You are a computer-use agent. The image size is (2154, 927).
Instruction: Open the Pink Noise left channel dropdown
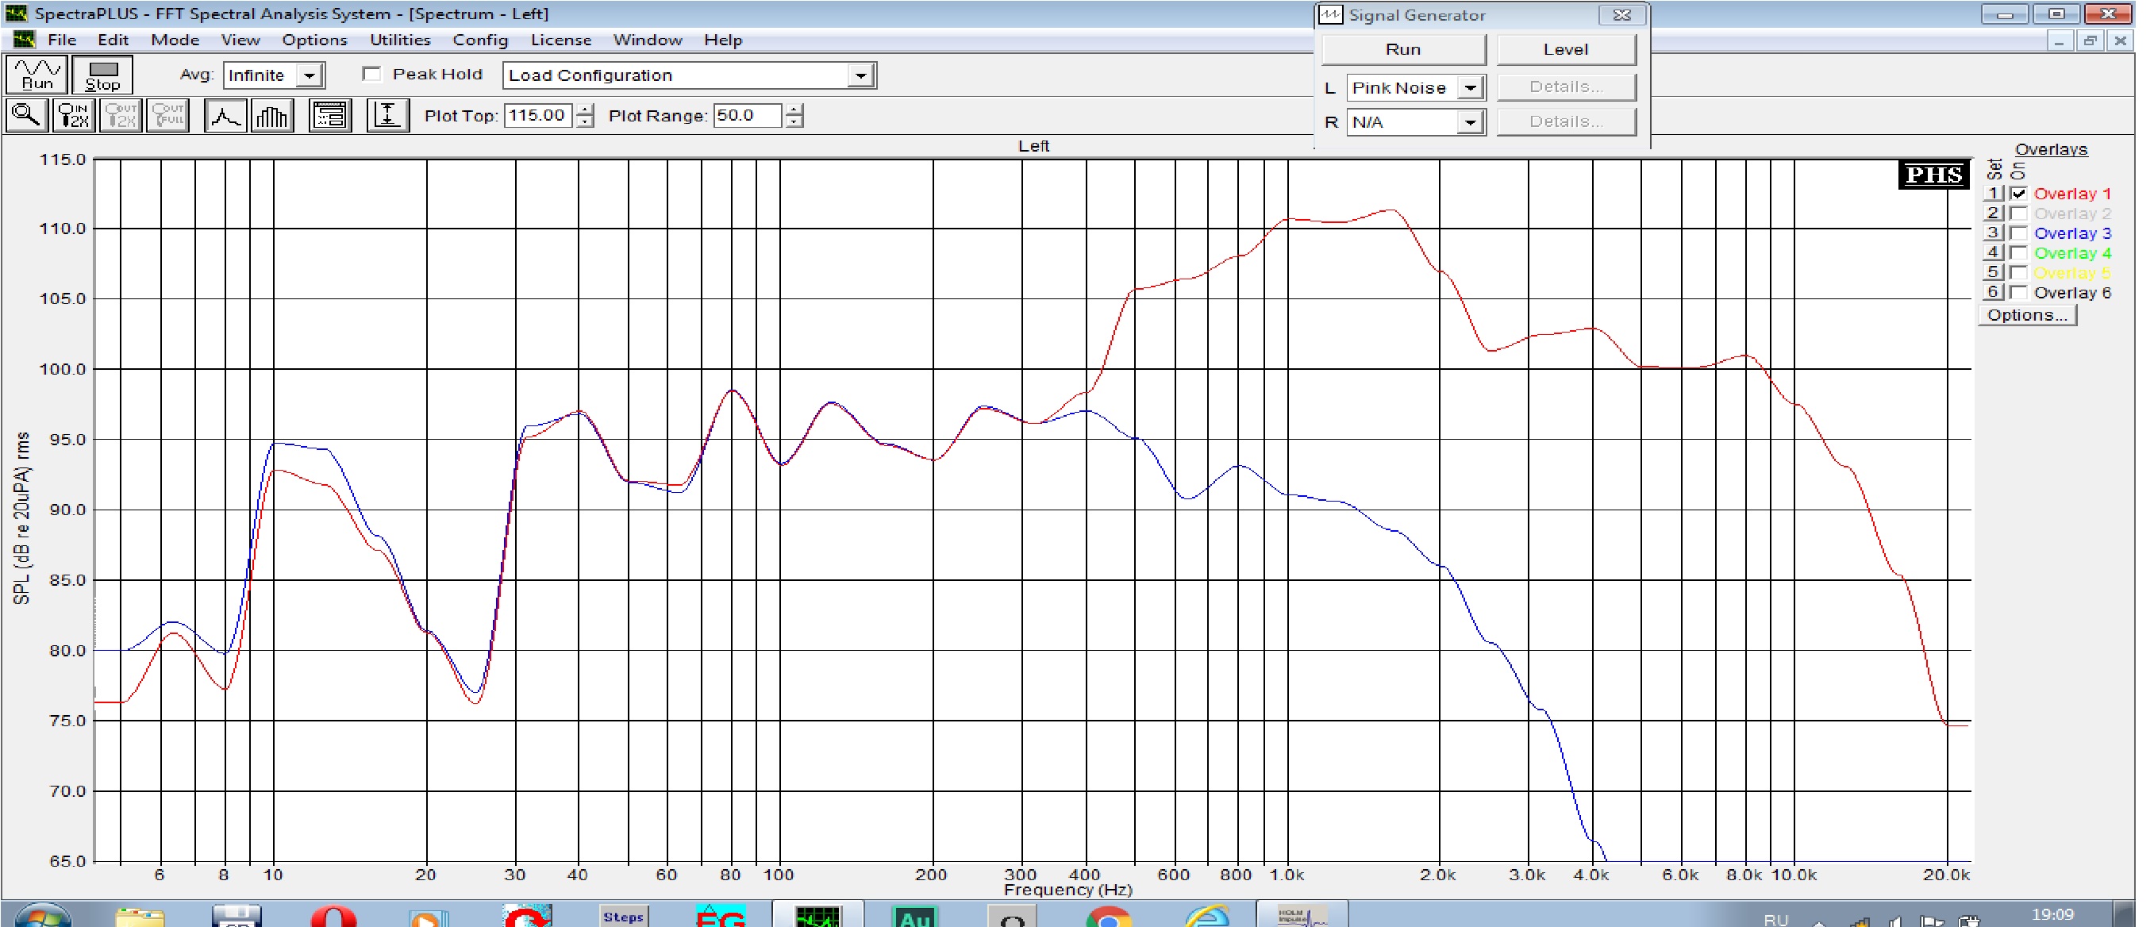coord(1469,88)
